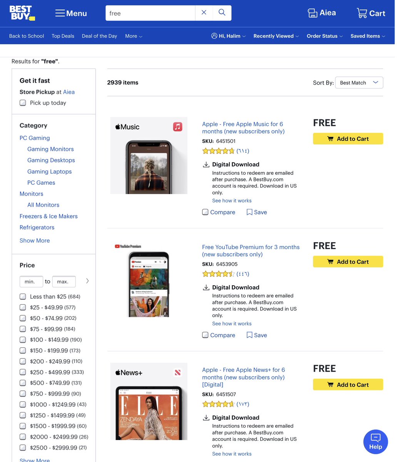
Task: Click Save bookmark for Apple Music
Action: click(x=256, y=212)
